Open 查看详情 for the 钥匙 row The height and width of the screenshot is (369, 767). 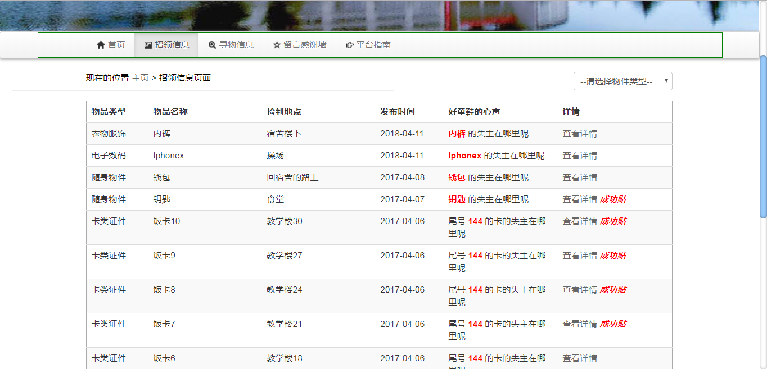pos(580,199)
